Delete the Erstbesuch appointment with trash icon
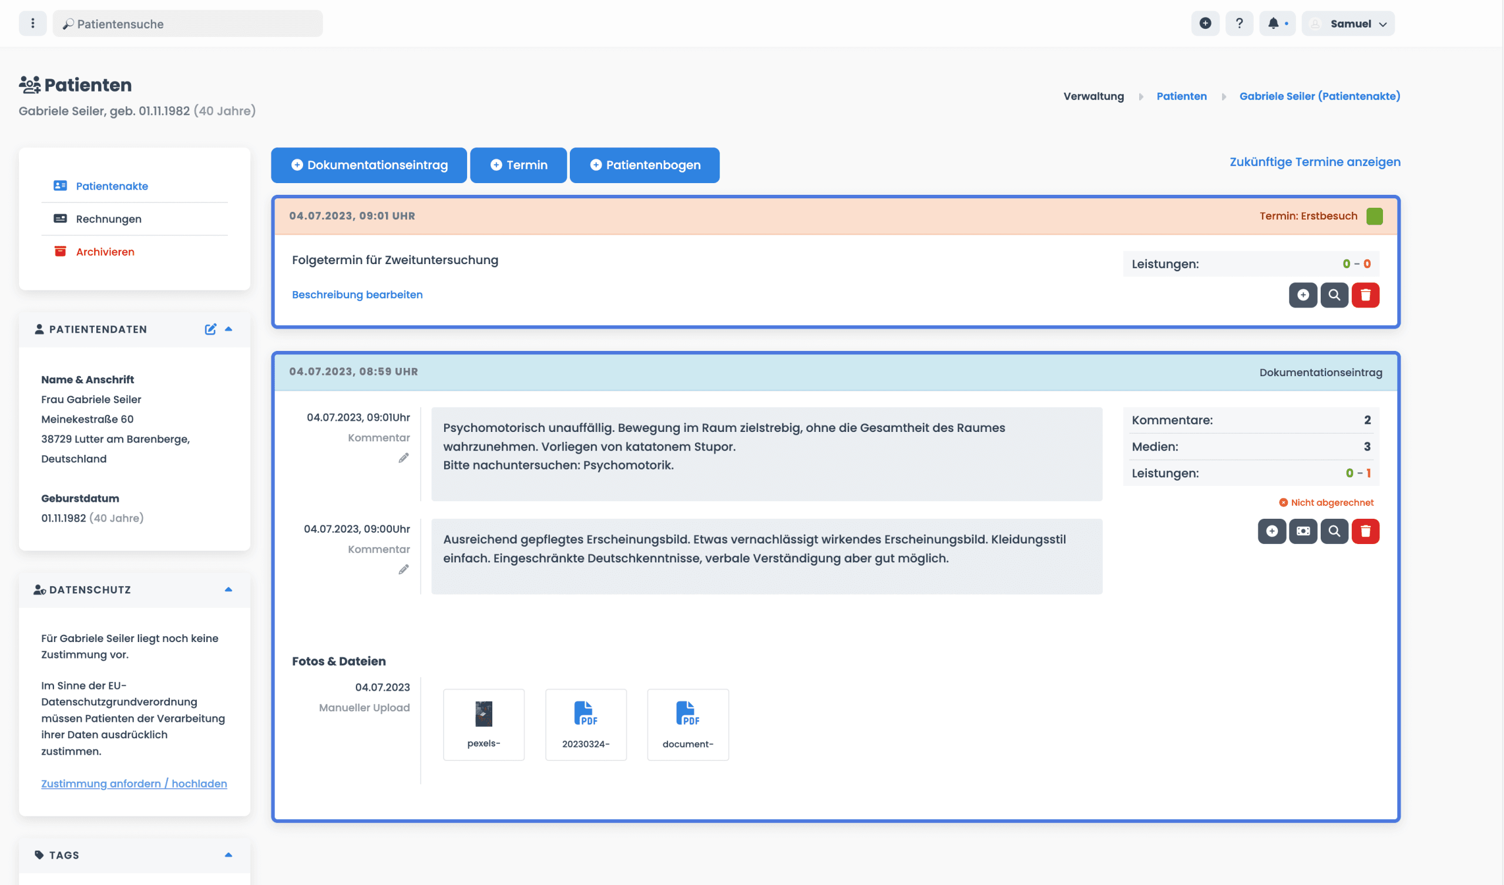 click(x=1365, y=295)
